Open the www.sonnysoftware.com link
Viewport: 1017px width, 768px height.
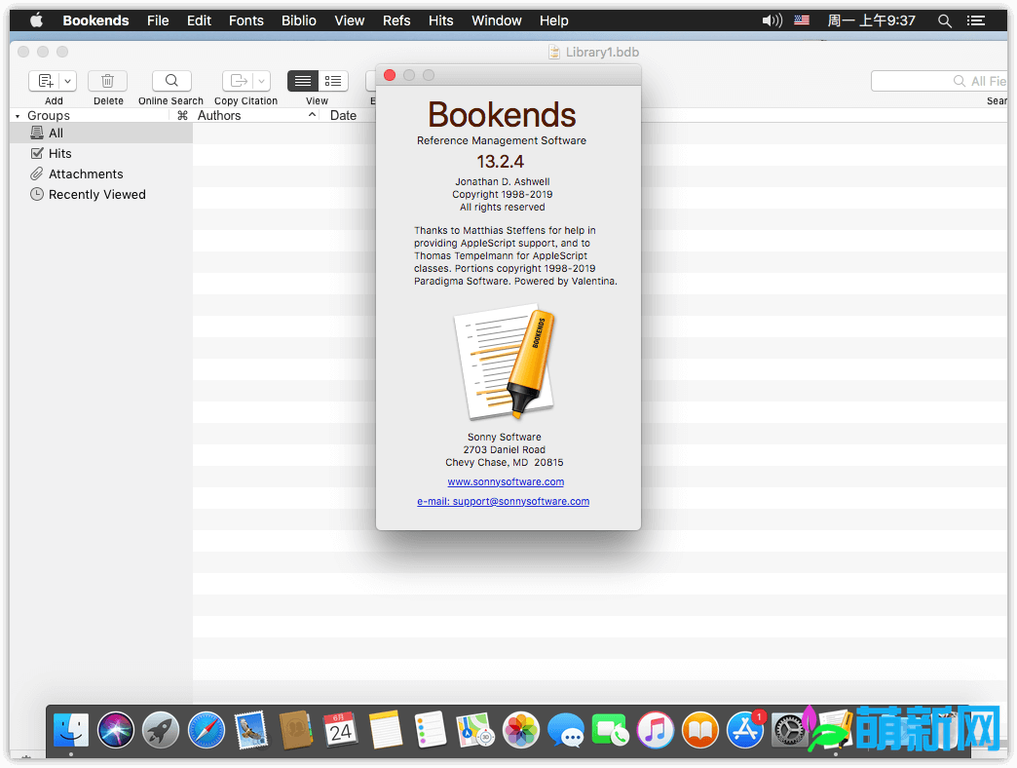pos(506,481)
